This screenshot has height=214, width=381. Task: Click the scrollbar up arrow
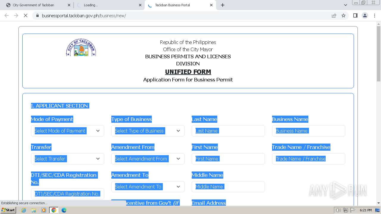click(x=379, y=23)
